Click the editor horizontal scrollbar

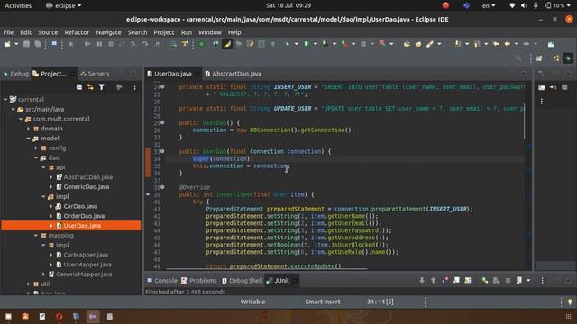point(267,269)
